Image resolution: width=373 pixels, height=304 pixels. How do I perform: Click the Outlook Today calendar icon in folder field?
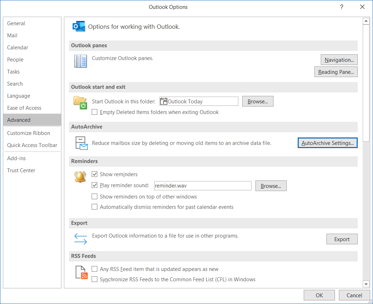click(164, 101)
